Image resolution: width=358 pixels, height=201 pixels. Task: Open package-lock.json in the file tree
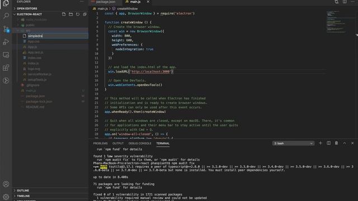point(39,102)
